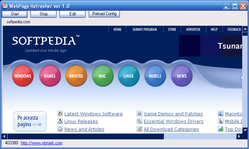Open Essential Windows Drivers link
Image resolution: width=249 pixels, height=149 pixels.
(x=174, y=121)
